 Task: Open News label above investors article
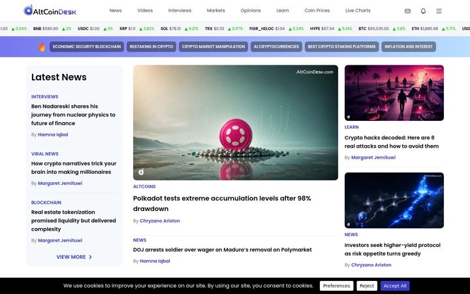click(351, 235)
